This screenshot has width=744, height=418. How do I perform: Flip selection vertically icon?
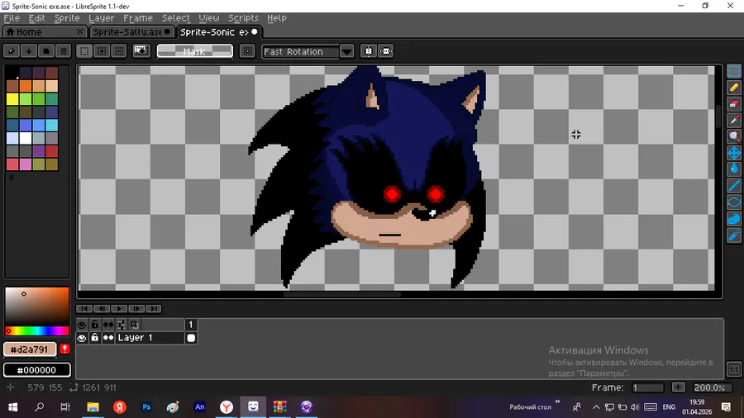point(369,50)
